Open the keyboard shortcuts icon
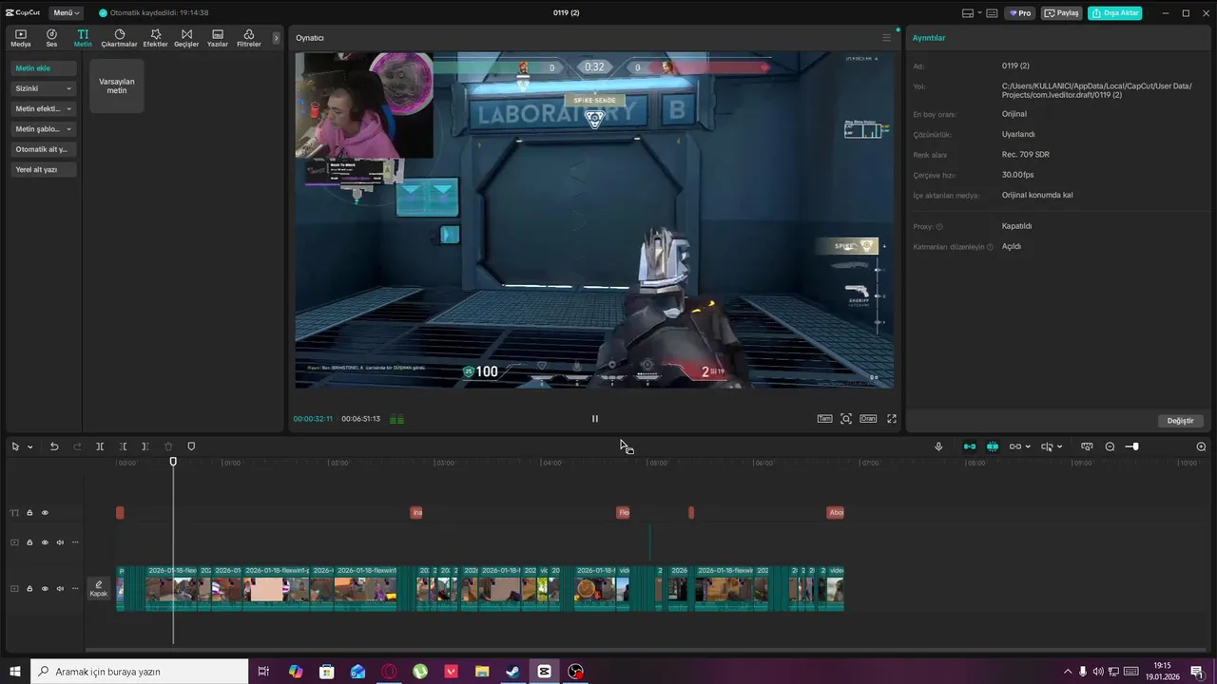 coord(992,13)
